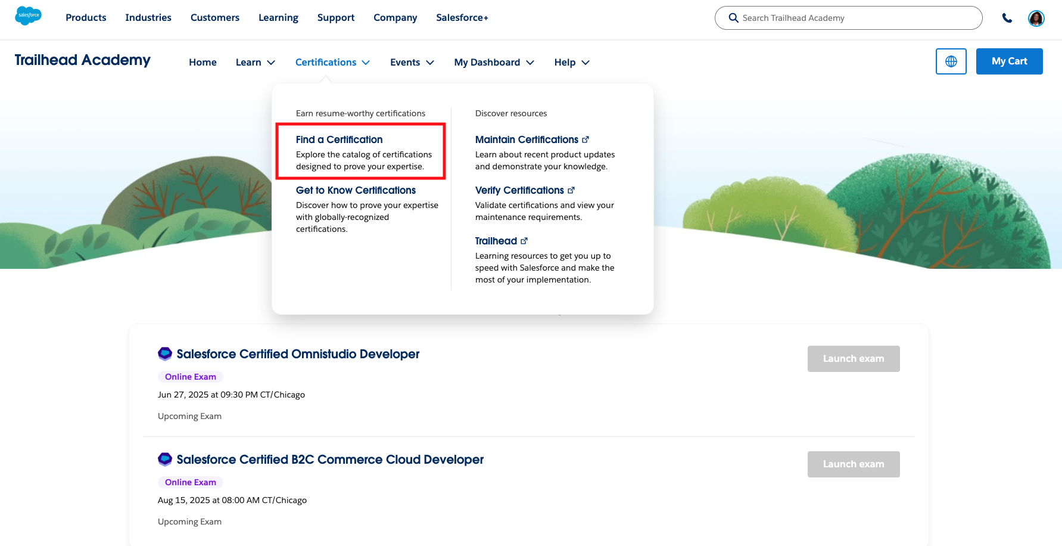Click external link icon beside Maintain Certifications
This screenshot has height=546, width=1062.
click(585, 139)
